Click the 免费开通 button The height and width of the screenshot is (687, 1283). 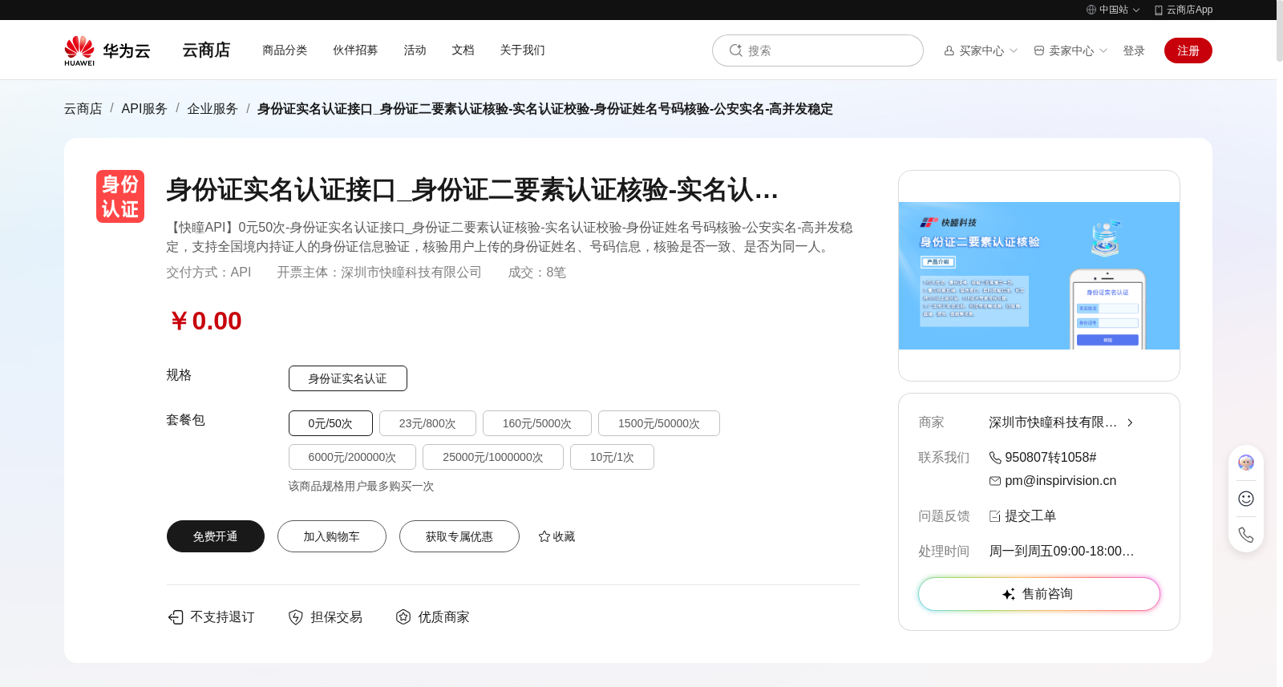(216, 536)
